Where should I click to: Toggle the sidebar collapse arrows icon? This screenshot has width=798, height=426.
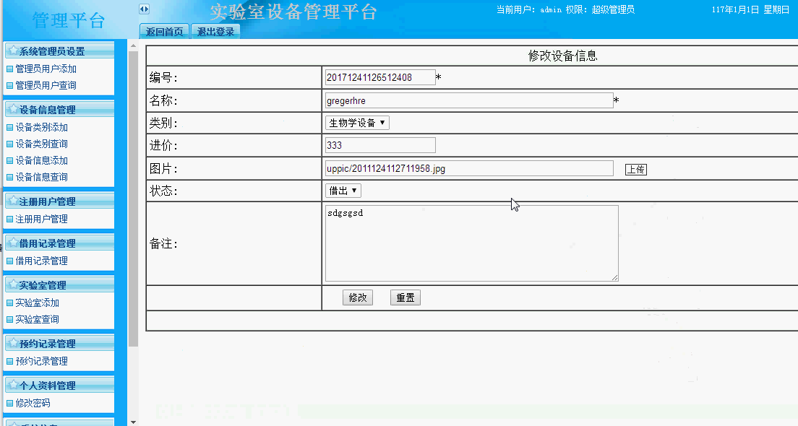pos(144,9)
